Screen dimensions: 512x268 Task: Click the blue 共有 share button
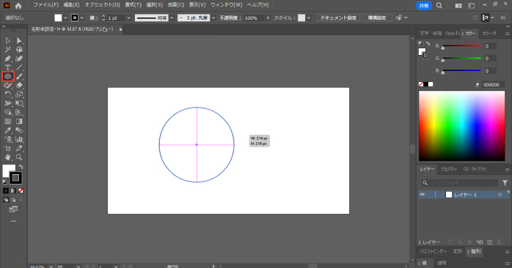(x=424, y=6)
